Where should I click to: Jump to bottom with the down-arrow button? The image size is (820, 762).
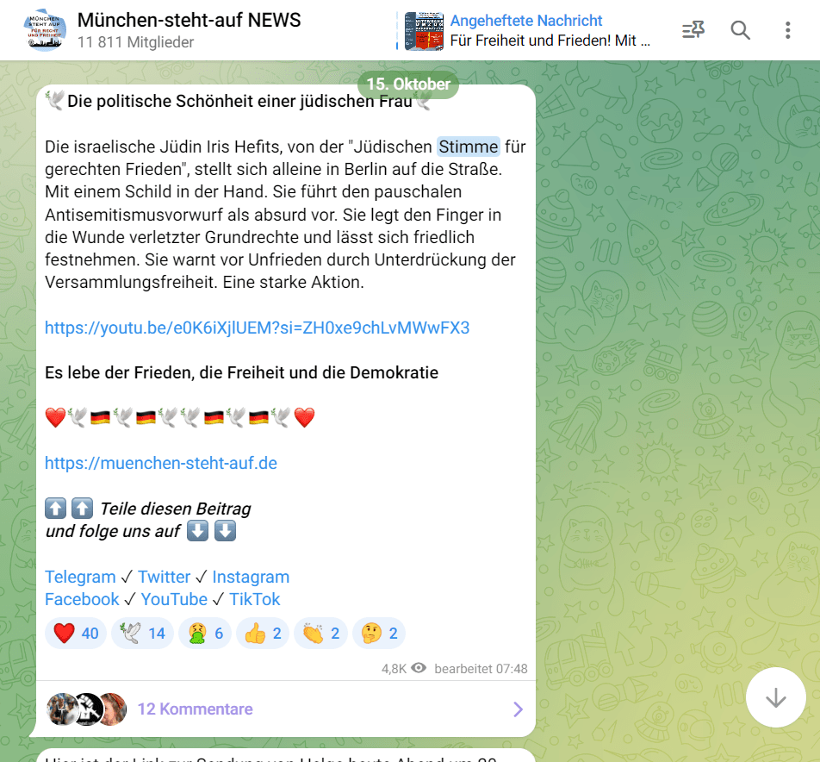point(775,697)
